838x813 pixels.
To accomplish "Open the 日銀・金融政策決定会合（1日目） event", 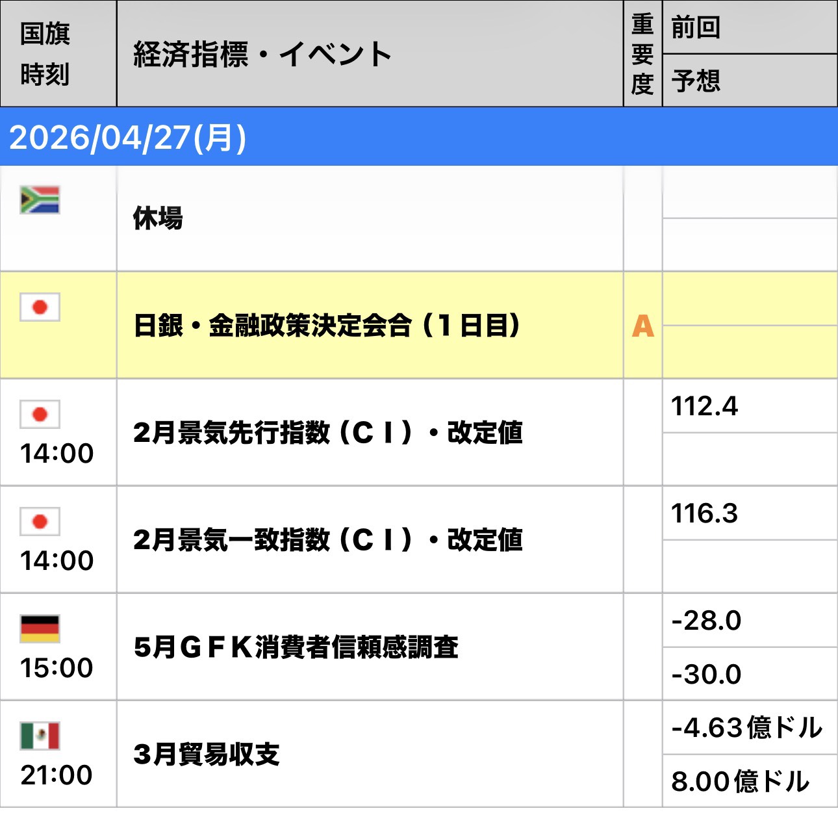I will [327, 326].
